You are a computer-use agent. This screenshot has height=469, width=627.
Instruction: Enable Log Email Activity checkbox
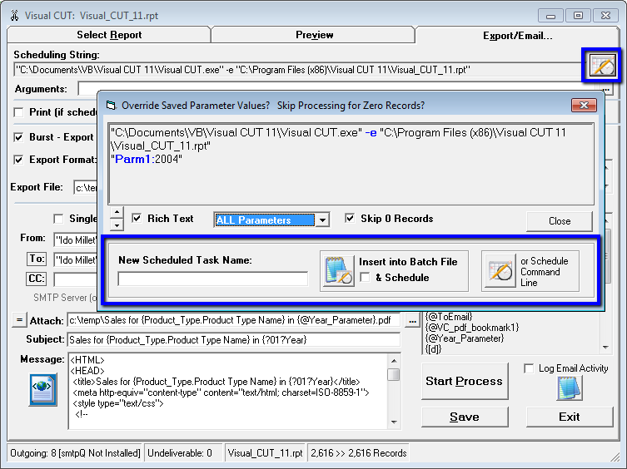(529, 368)
